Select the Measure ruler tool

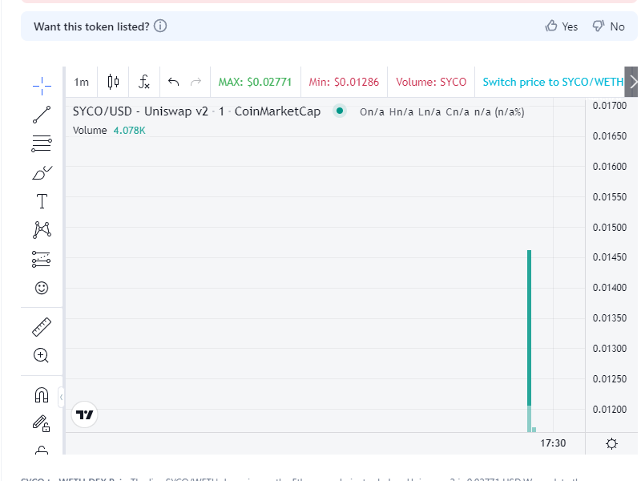pos(41,325)
